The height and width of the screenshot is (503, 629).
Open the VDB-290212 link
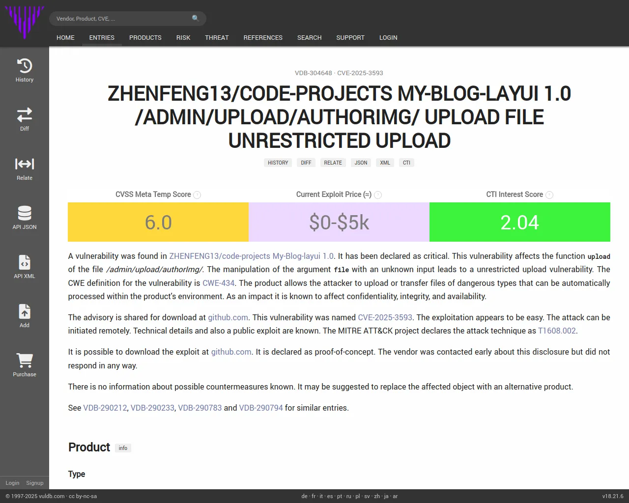(105, 408)
